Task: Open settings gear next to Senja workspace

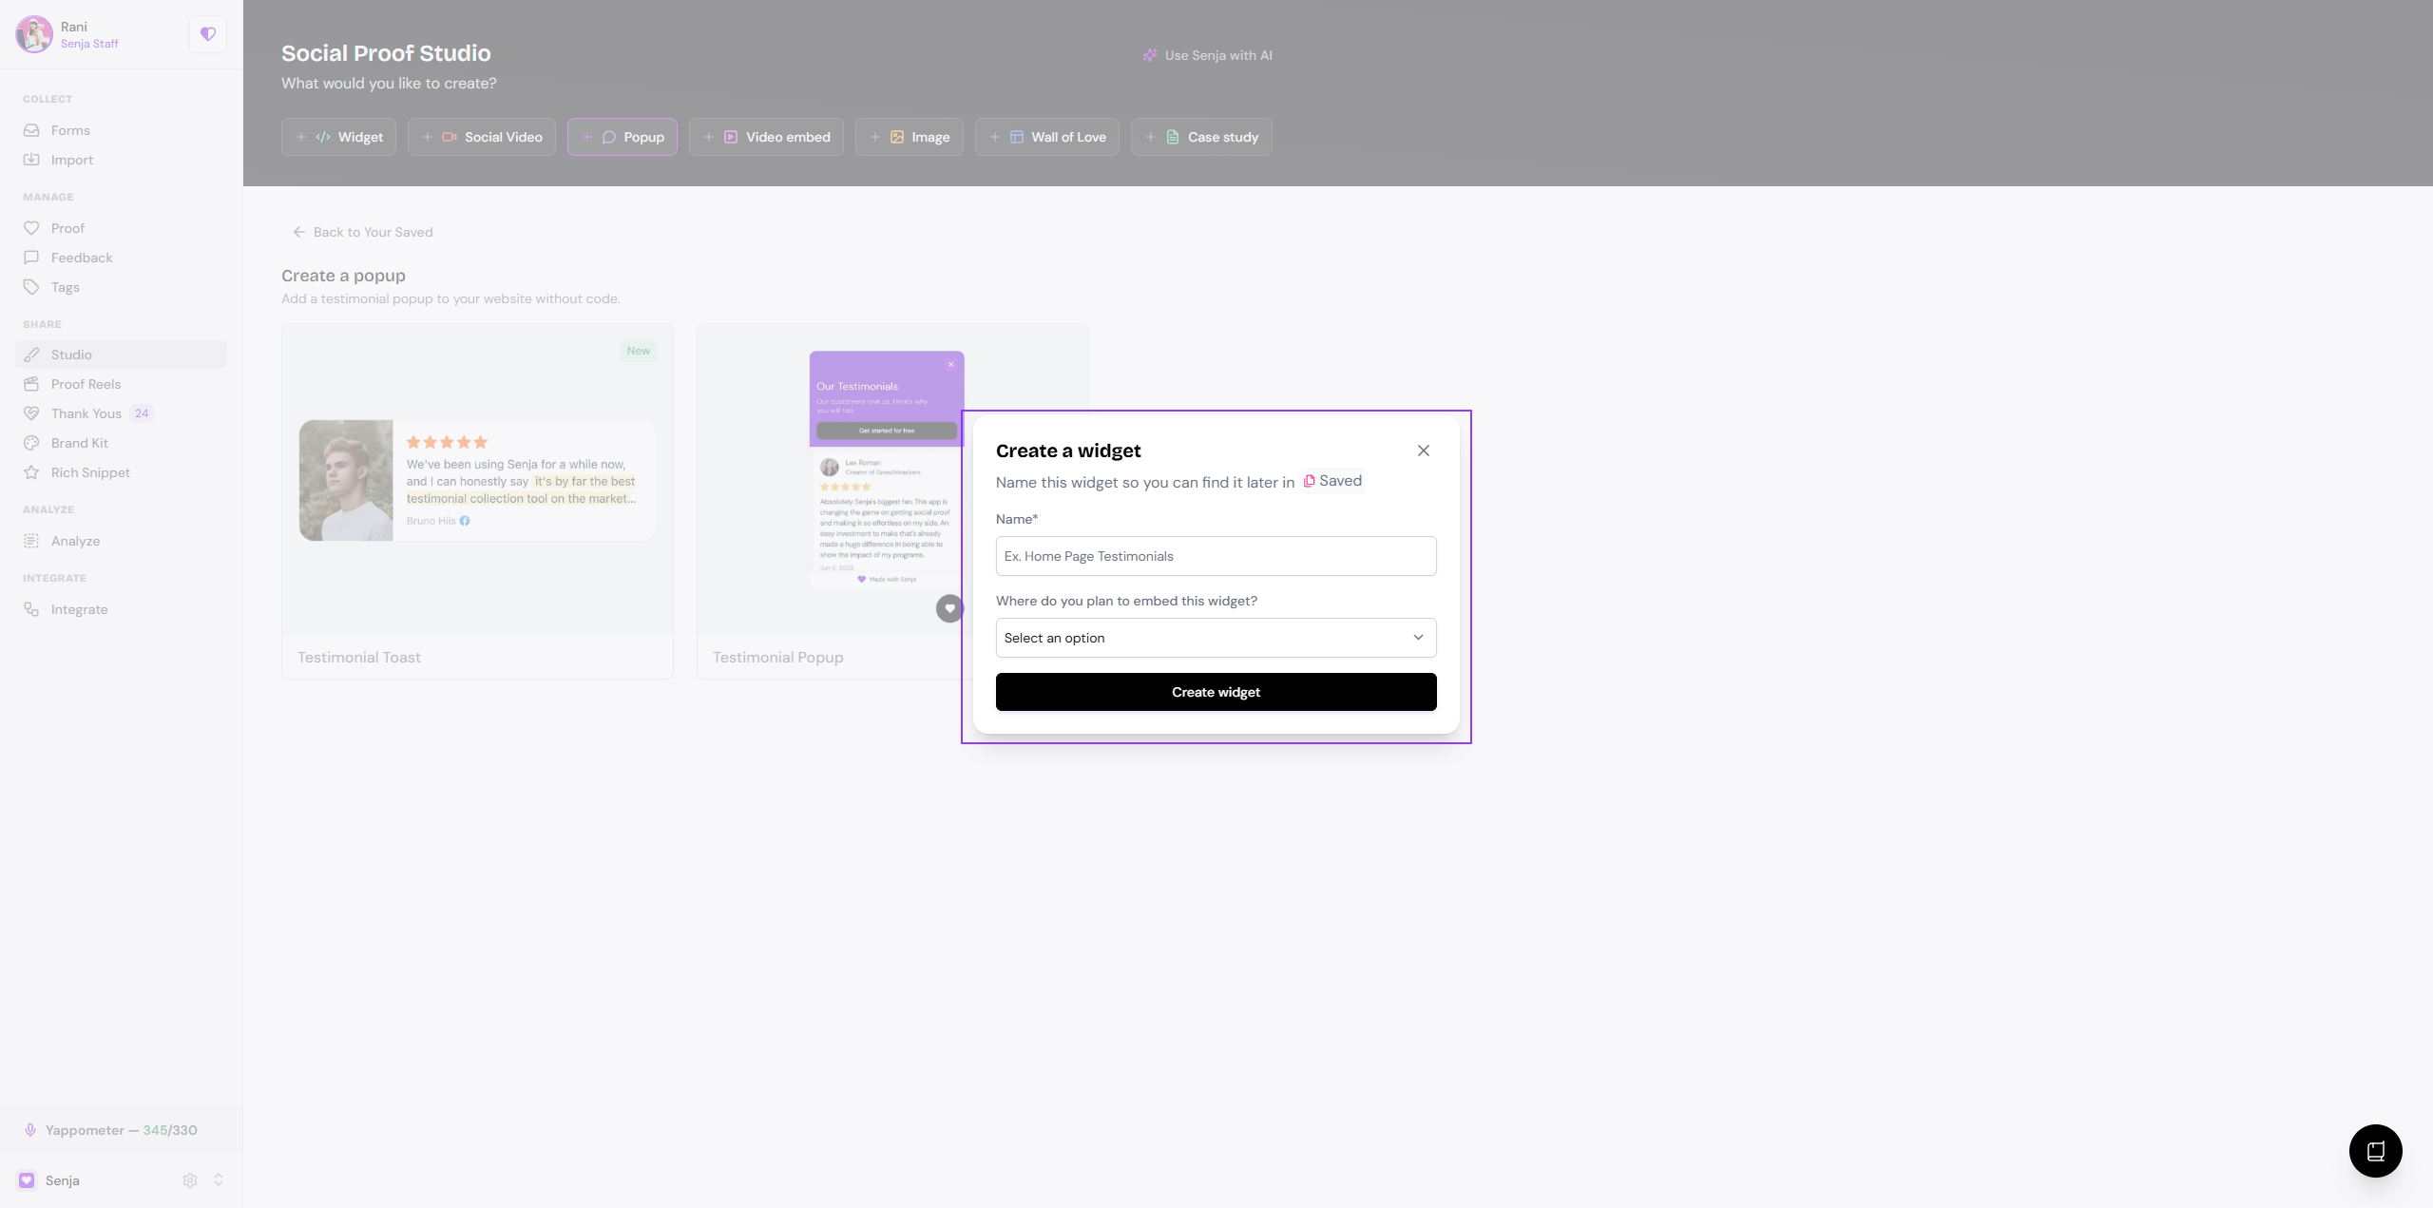Action: click(190, 1179)
